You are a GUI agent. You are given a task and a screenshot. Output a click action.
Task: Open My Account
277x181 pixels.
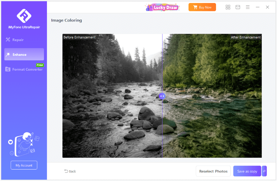click(24, 165)
